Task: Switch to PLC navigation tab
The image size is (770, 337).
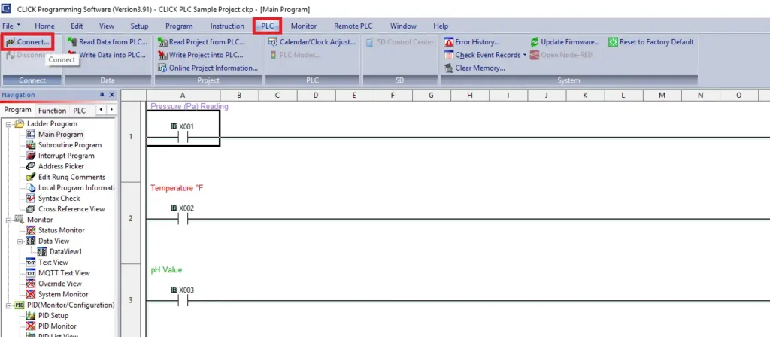Action: pos(80,110)
